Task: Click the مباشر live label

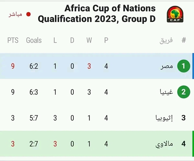Action: point(15,15)
